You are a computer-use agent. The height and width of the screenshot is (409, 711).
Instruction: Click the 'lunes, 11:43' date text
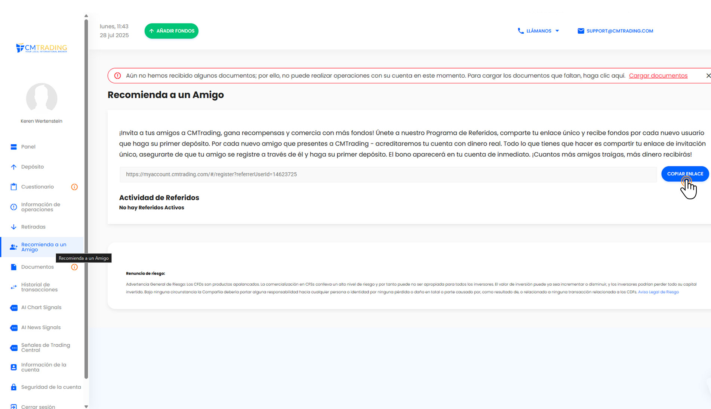114,27
